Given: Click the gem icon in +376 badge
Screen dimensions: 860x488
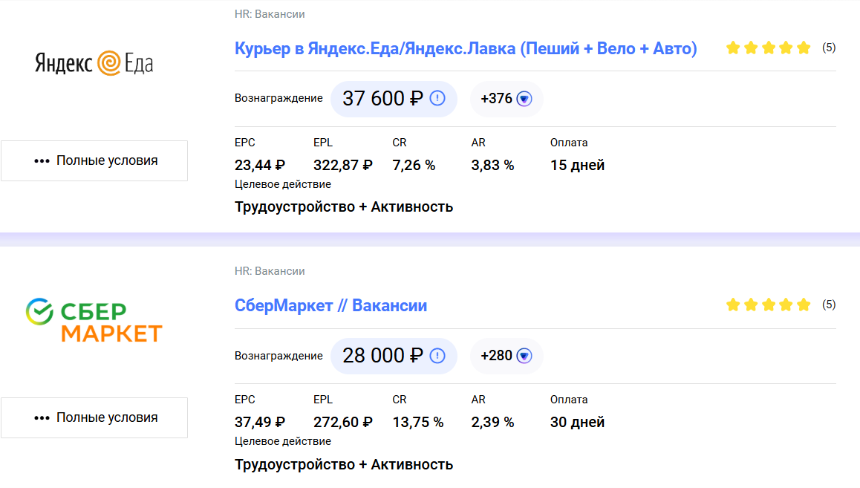Looking at the screenshot, I should click(524, 99).
